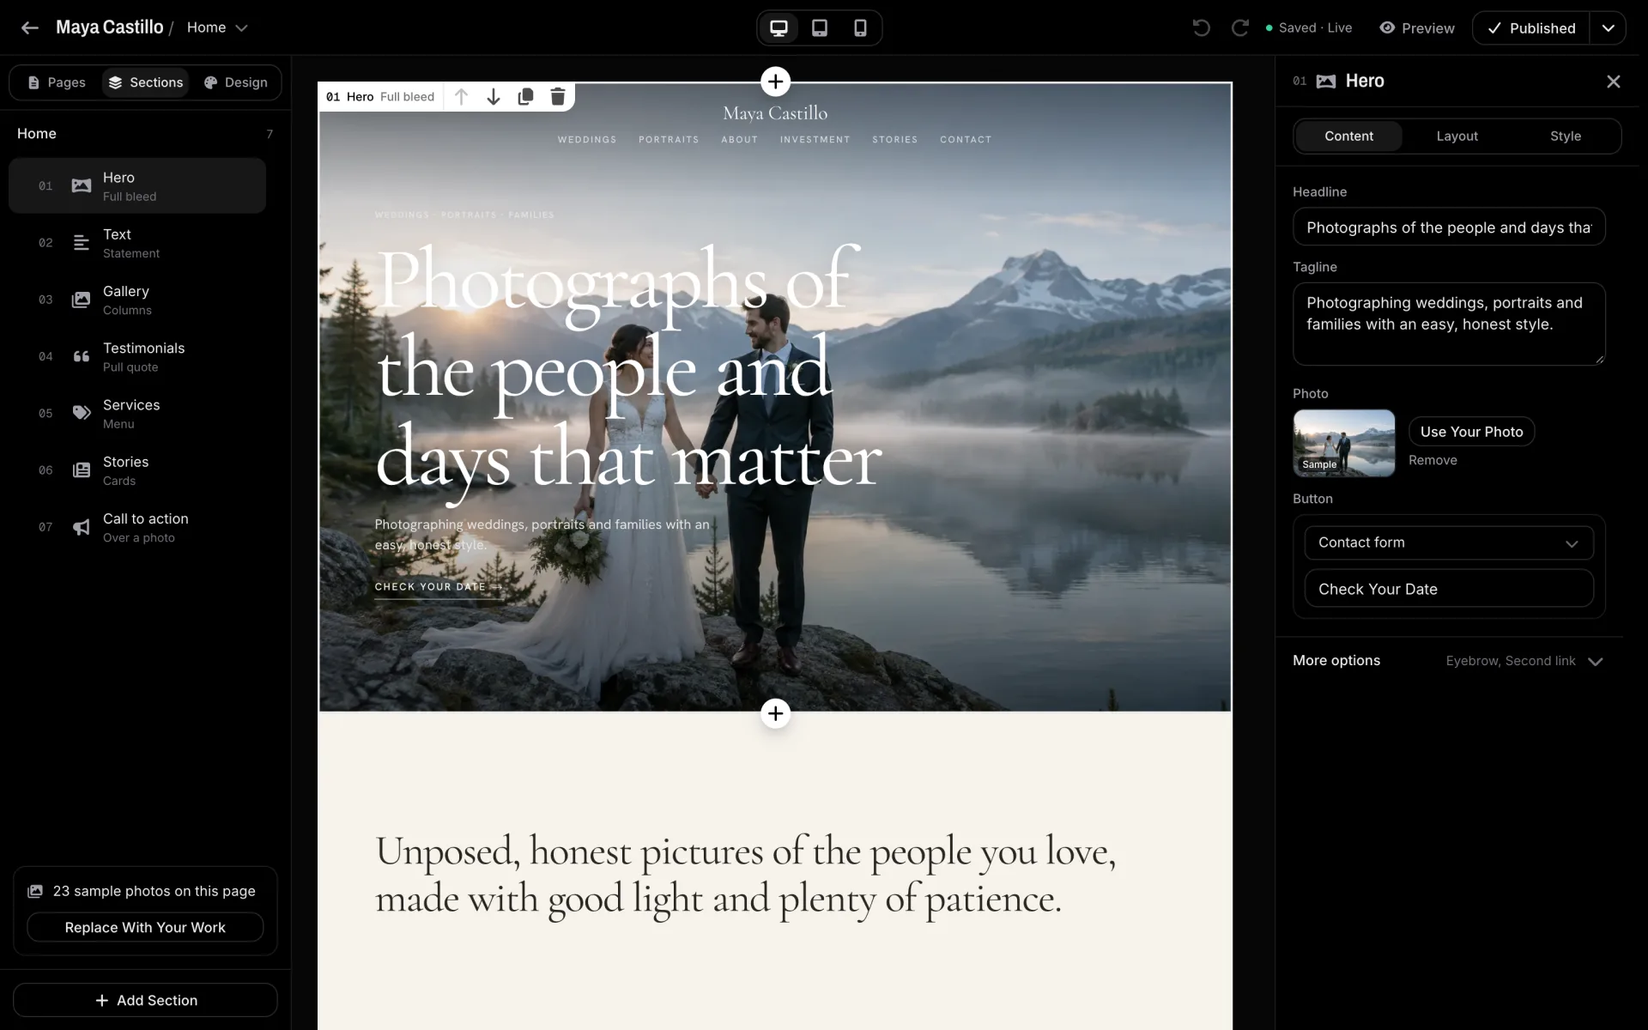The height and width of the screenshot is (1030, 1648).
Task: Select the Hero Full bleed section
Action: 137,185
